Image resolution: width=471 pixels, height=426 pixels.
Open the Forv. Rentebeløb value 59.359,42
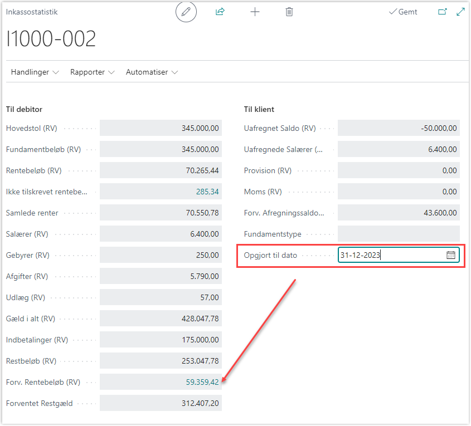pos(202,383)
